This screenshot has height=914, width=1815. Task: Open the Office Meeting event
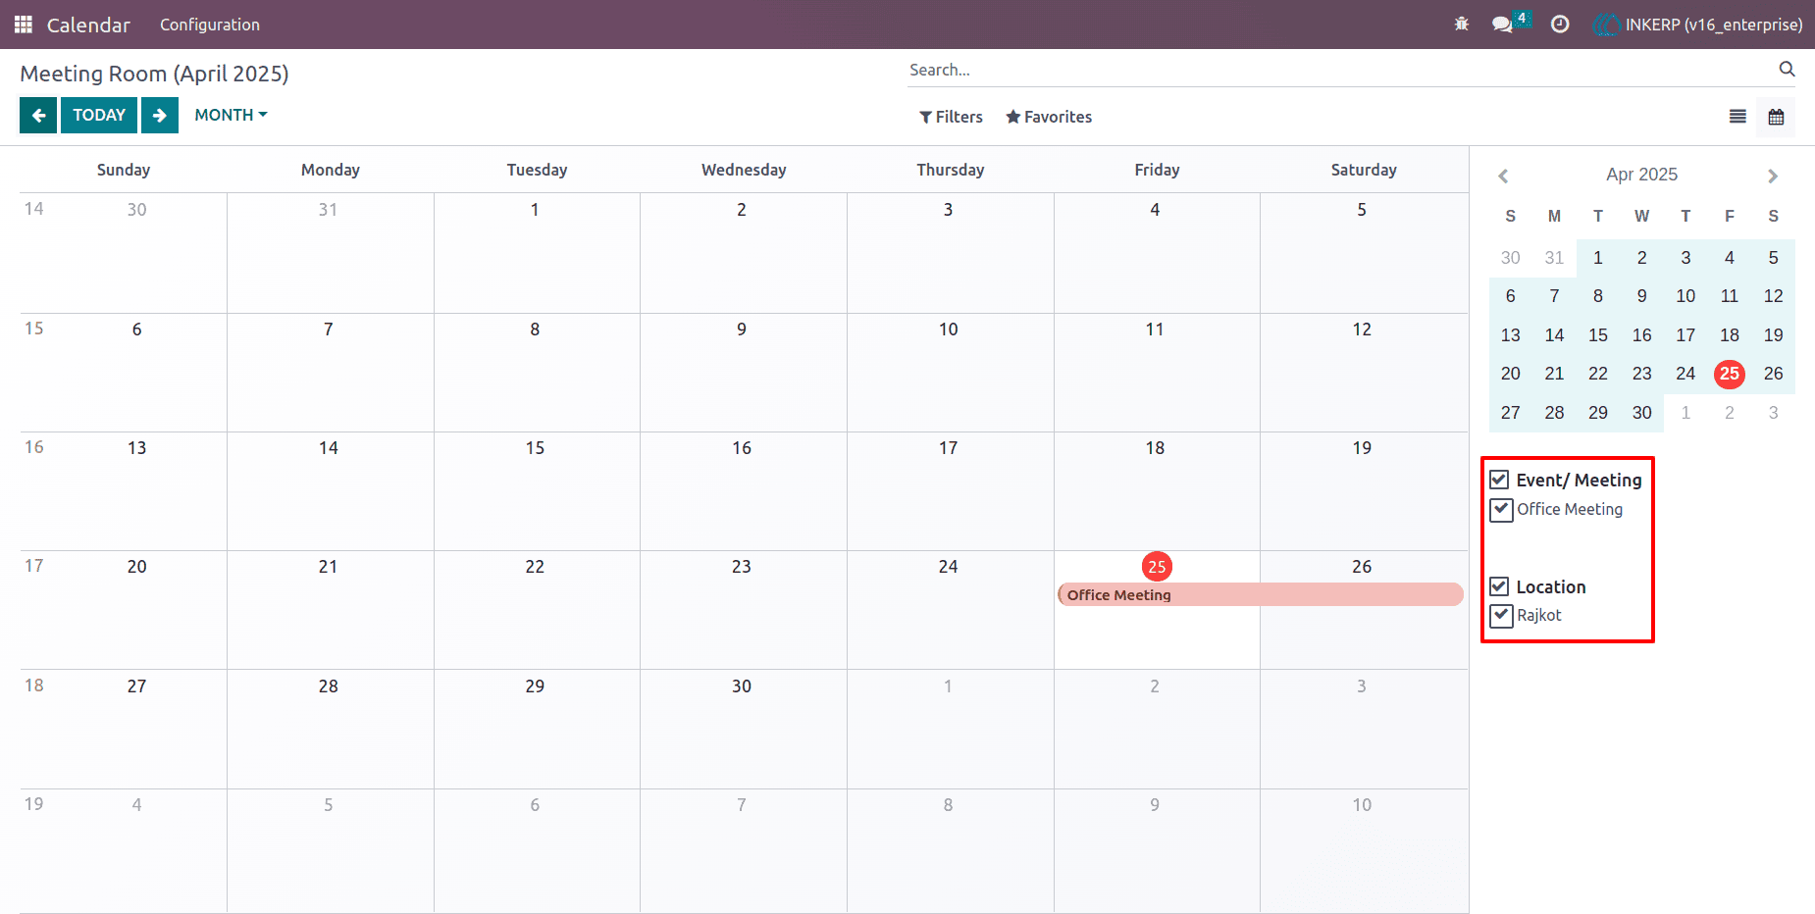pyautogui.click(x=1261, y=594)
